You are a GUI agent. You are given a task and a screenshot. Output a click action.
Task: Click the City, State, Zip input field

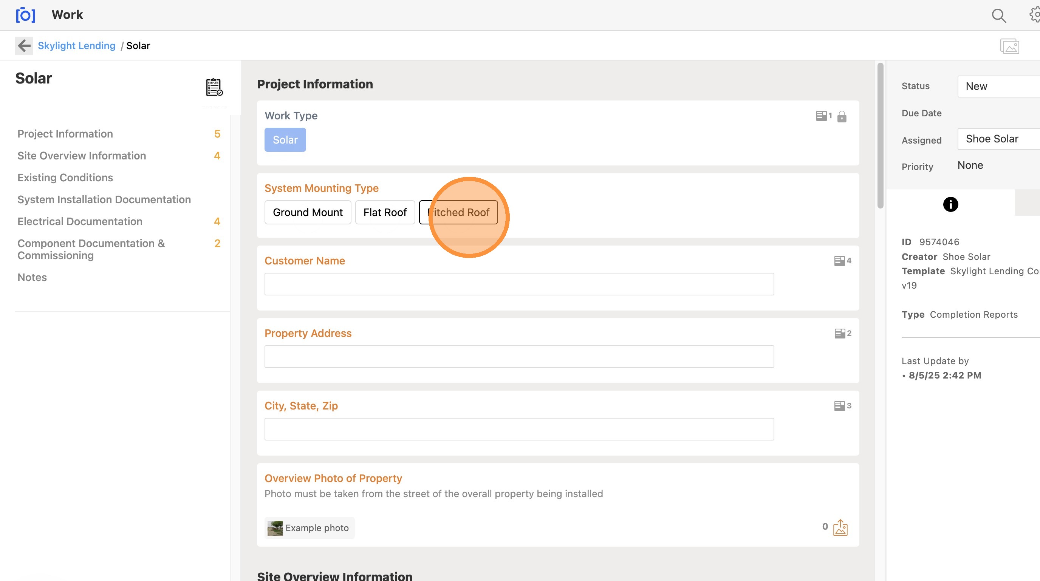[519, 429]
